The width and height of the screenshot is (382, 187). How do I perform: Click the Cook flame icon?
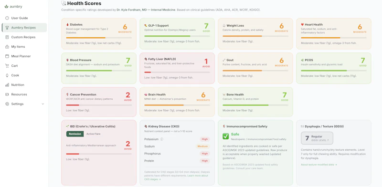pyautogui.click(x=7, y=75)
